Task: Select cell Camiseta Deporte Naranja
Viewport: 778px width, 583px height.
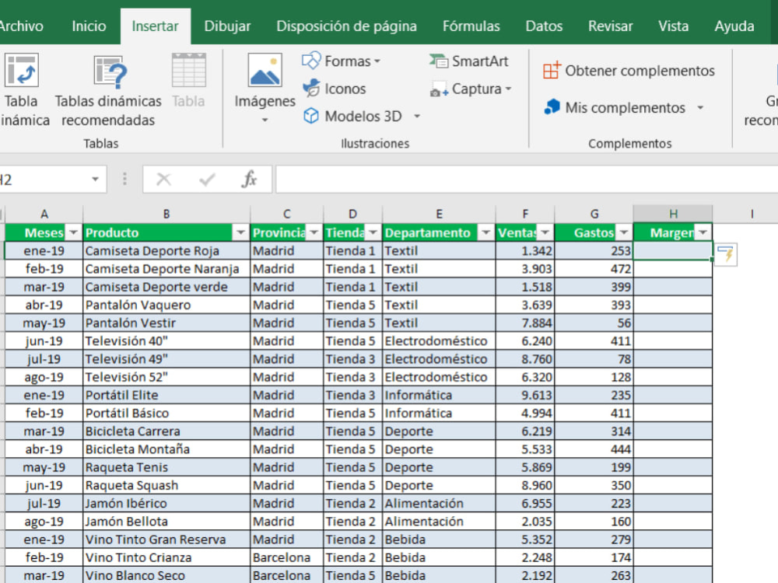Action: (x=166, y=269)
